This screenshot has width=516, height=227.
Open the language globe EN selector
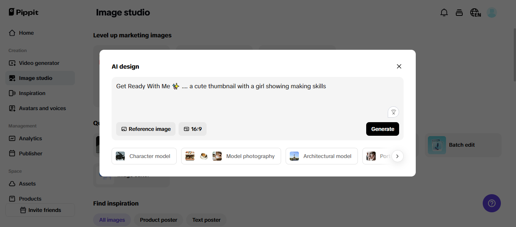tap(475, 13)
